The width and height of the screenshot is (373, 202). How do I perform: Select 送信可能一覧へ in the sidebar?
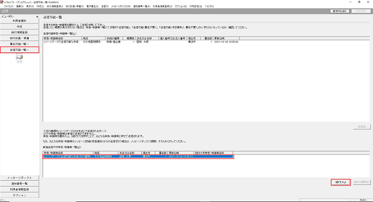(20, 50)
